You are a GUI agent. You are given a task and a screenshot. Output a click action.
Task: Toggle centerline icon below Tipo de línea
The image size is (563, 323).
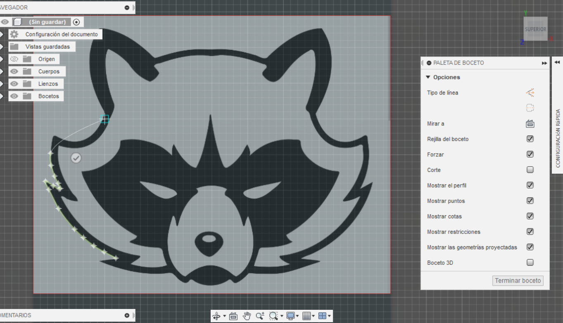(x=530, y=108)
